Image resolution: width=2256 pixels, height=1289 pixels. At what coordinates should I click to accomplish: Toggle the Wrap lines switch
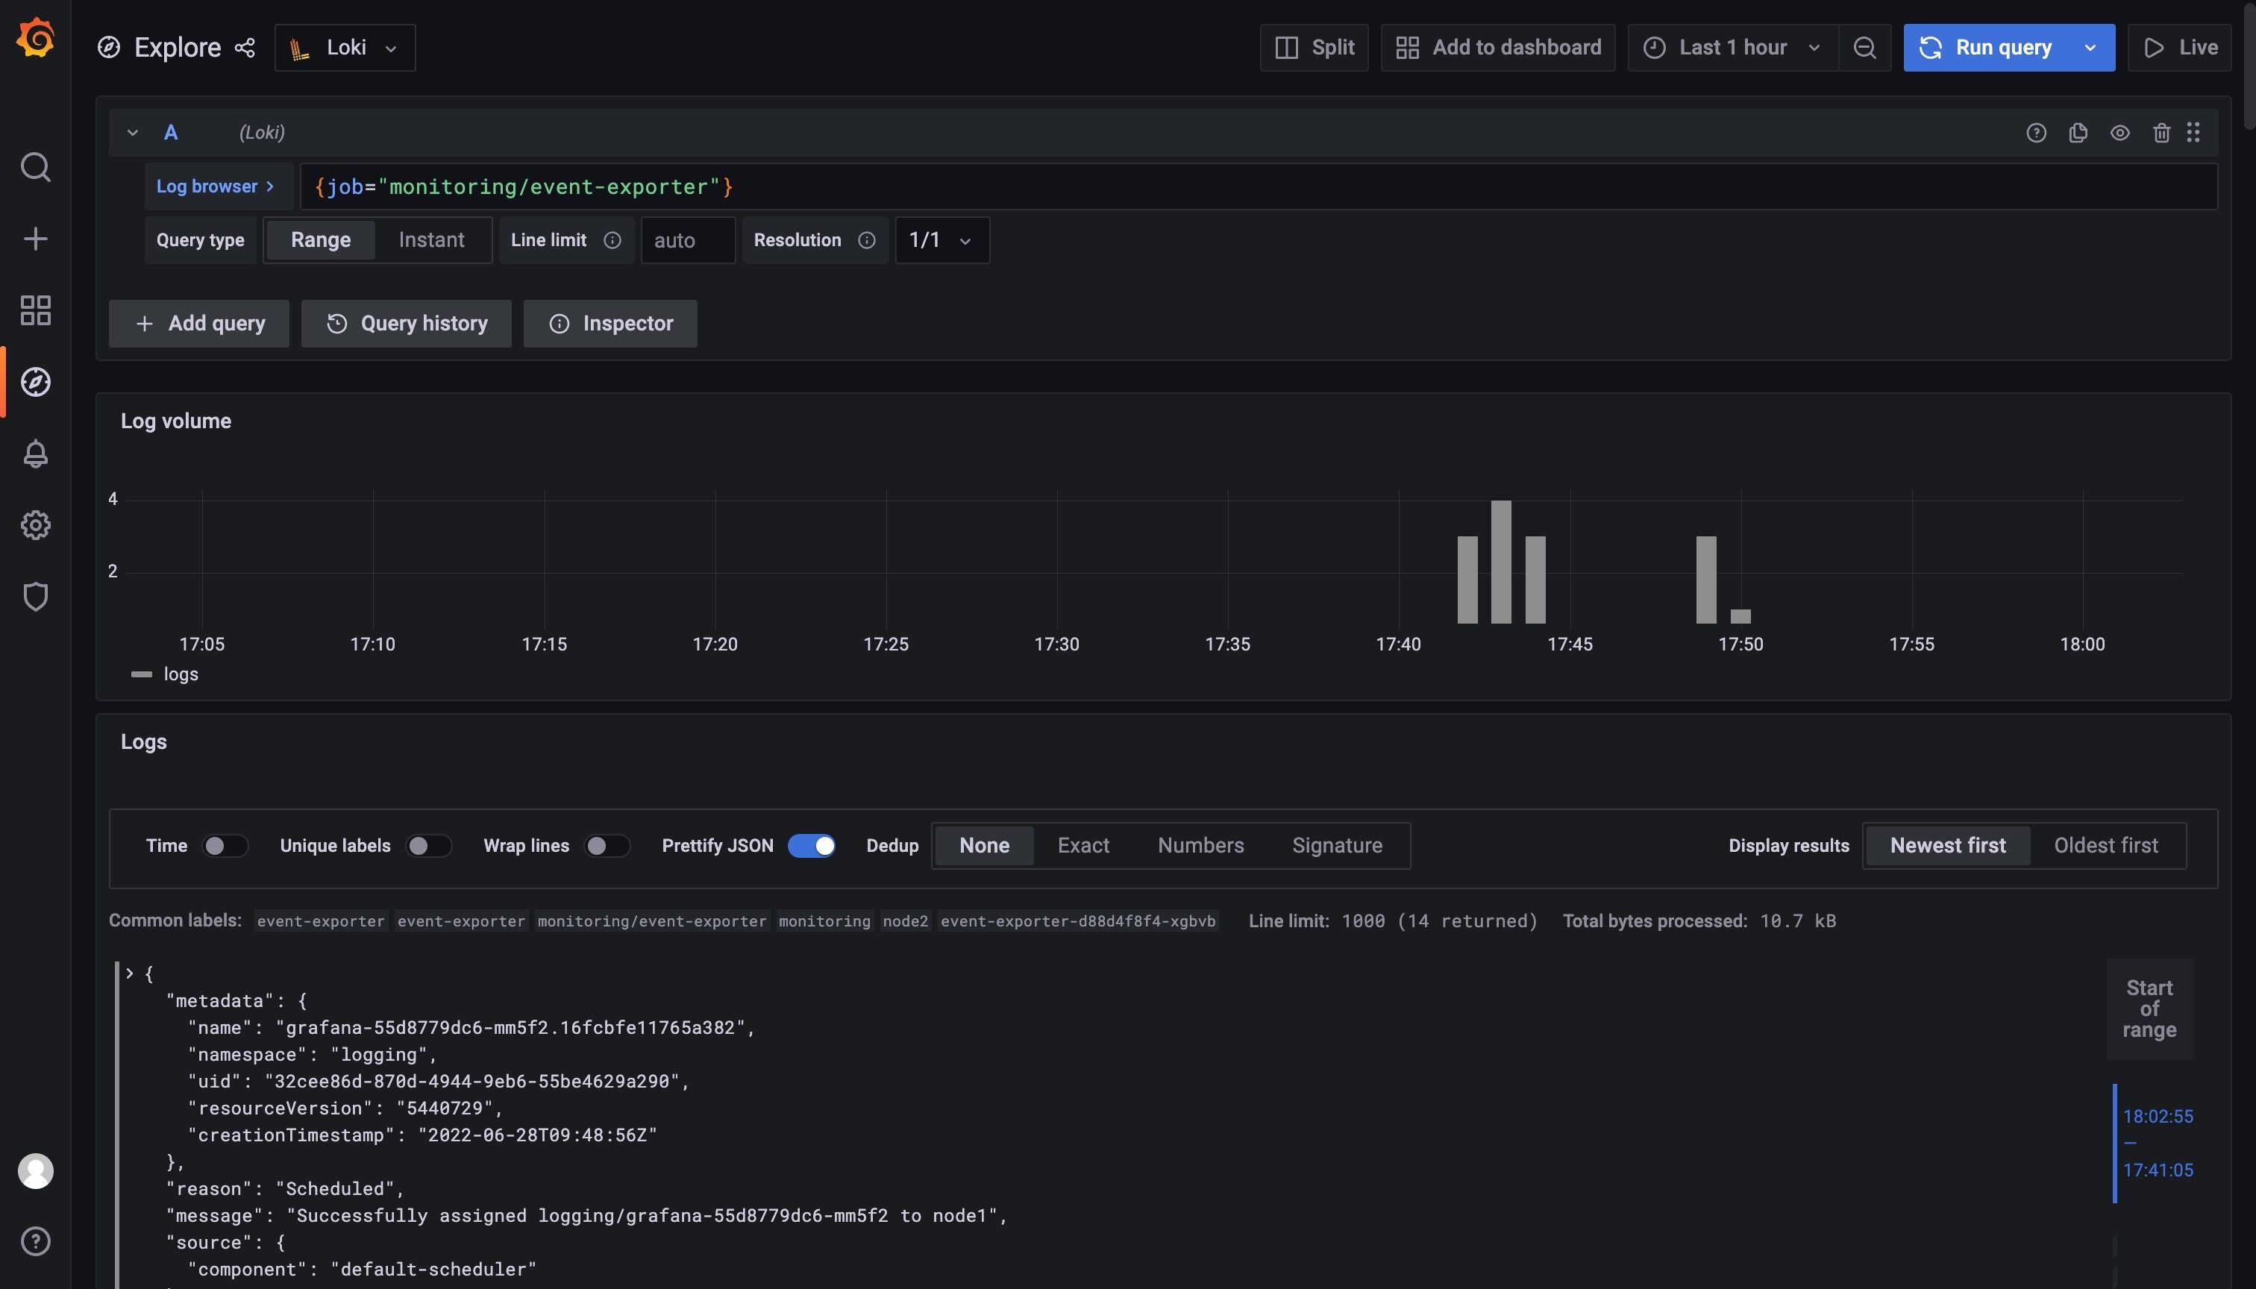click(x=604, y=846)
